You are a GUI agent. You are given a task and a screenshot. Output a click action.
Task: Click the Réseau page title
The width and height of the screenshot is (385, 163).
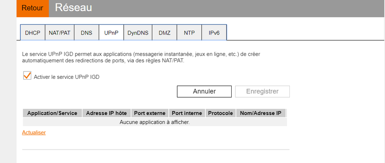[x=73, y=8]
